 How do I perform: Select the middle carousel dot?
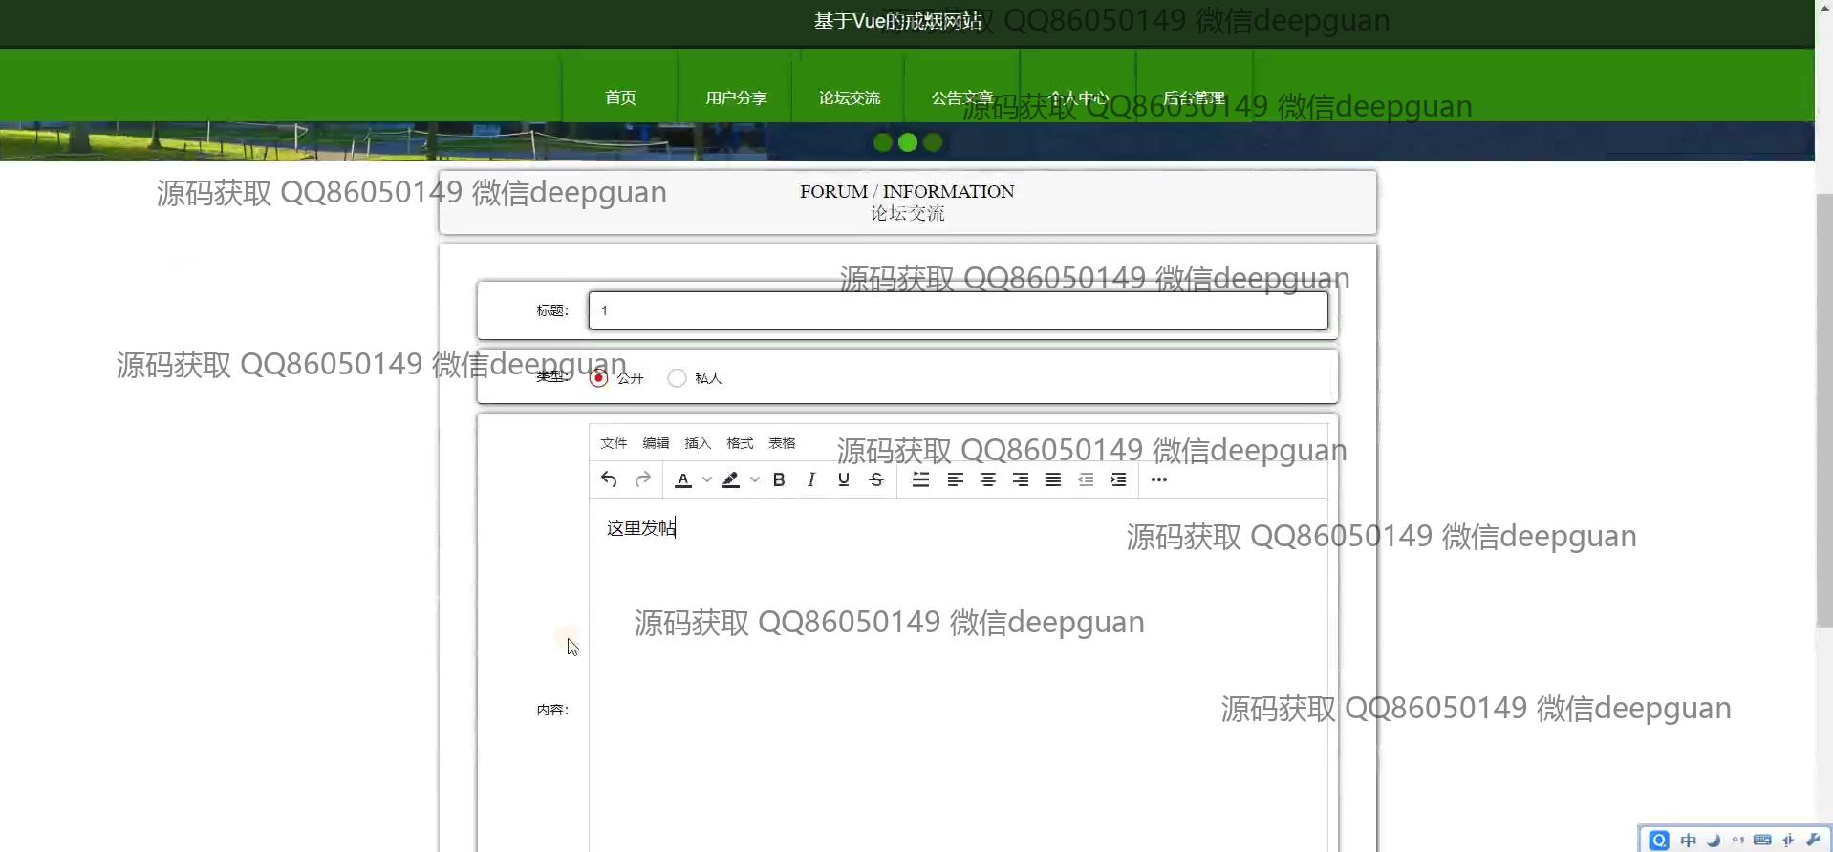pyautogui.click(x=908, y=142)
